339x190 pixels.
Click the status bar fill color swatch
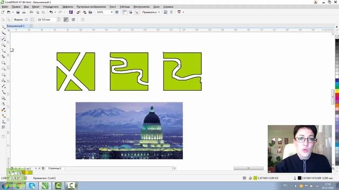pyautogui.click(x=255, y=178)
